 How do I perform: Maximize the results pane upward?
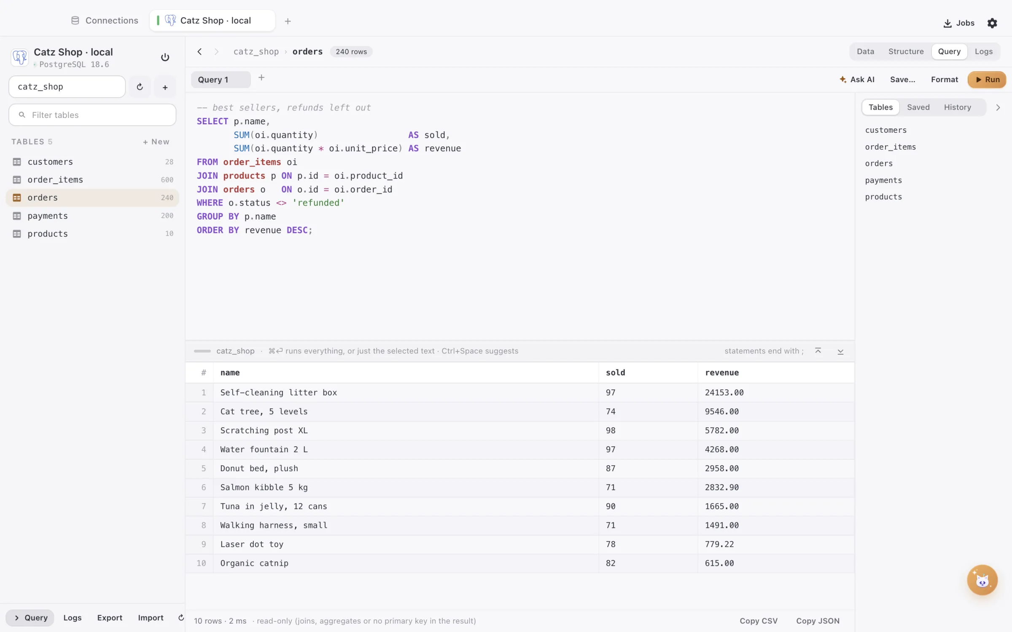point(818,351)
